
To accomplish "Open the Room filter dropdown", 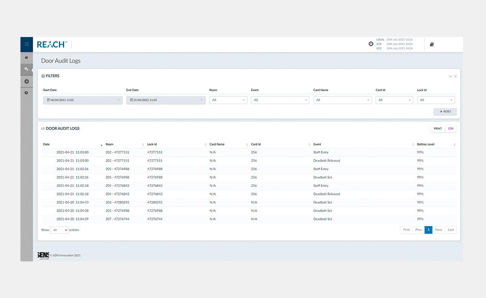I will pos(228,100).
